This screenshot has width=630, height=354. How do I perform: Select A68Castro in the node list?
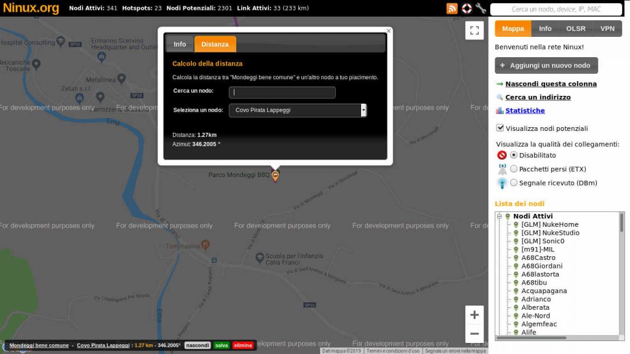538,258
